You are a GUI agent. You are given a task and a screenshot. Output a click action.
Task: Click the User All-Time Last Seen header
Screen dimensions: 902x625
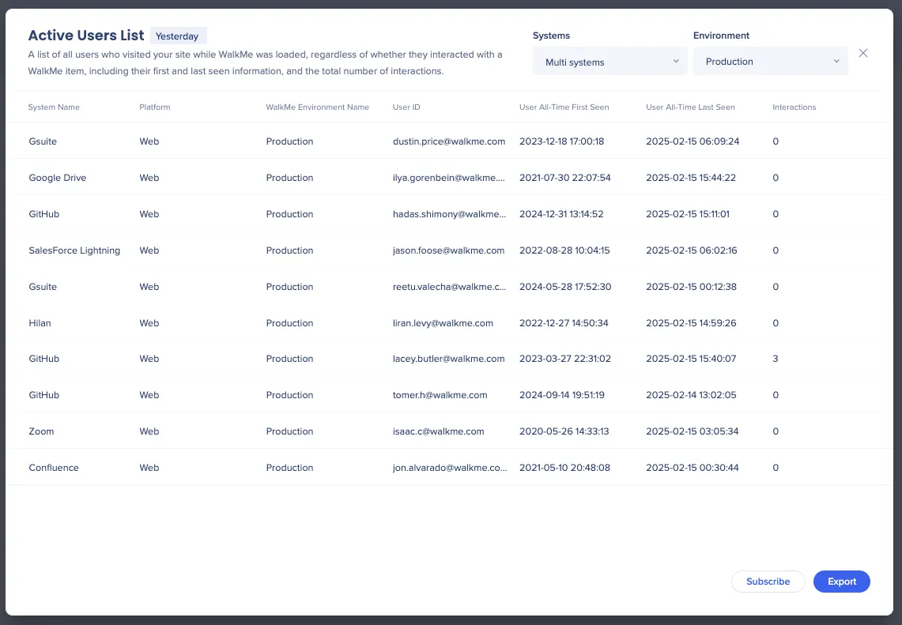(x=690, y=107)
